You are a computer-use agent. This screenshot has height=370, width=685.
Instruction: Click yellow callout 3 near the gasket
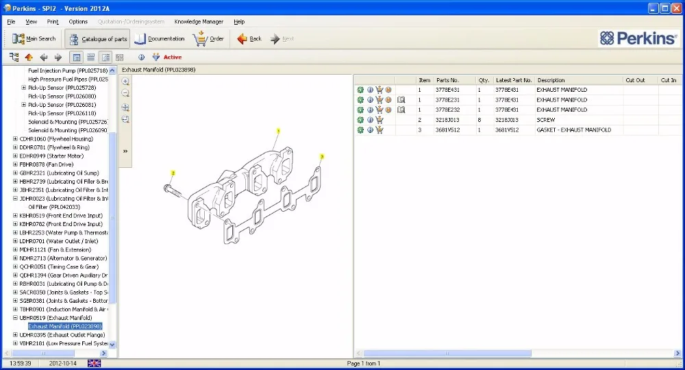coord(322,156)
